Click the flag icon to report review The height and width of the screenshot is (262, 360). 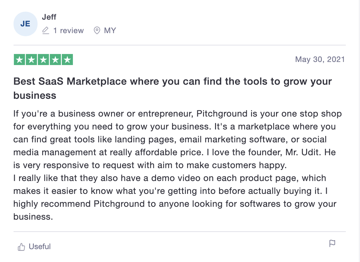click(x=332, y=244)
